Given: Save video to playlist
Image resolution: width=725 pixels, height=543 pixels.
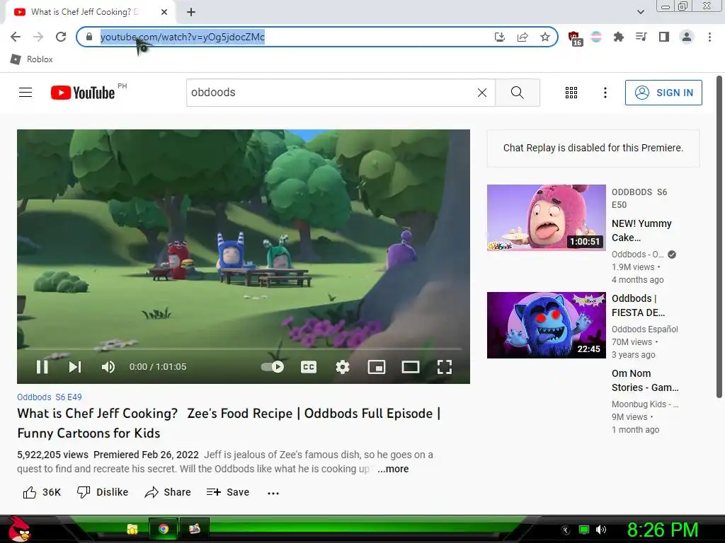Looking at the screenshot, I should (x=228, y=492).
